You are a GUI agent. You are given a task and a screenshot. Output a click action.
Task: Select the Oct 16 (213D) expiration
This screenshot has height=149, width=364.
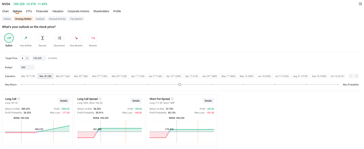click(x=337, y=76)
